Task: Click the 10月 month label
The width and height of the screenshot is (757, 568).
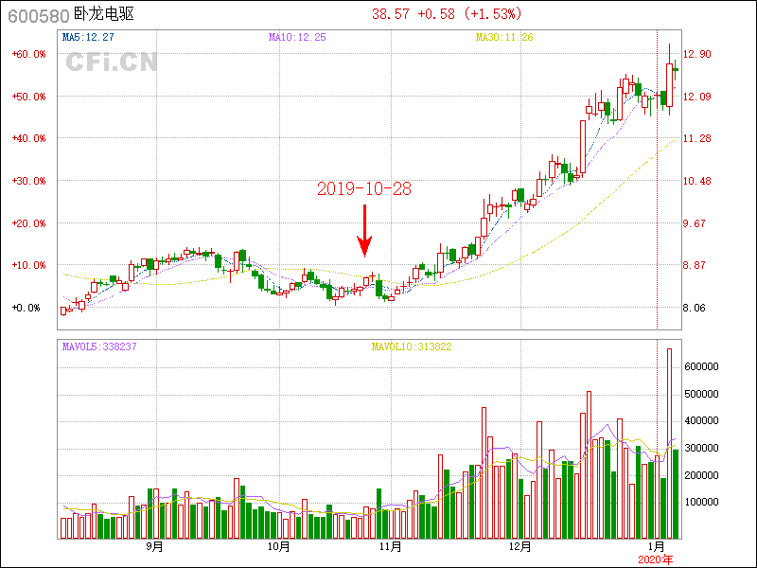Action: click(278, 547)
